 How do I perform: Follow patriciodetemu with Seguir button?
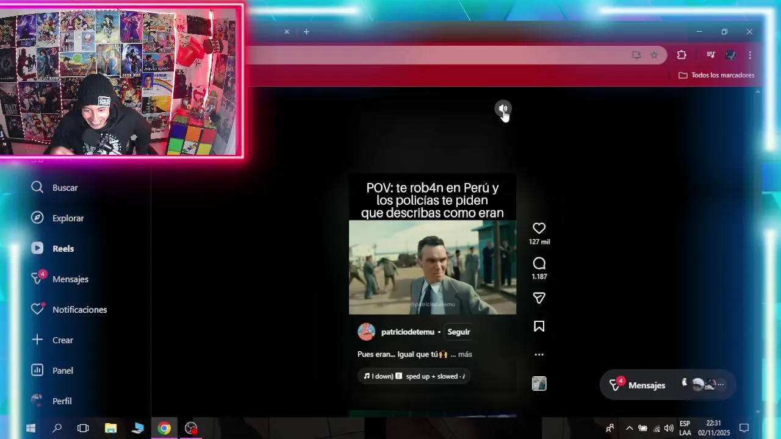point(459,332)
